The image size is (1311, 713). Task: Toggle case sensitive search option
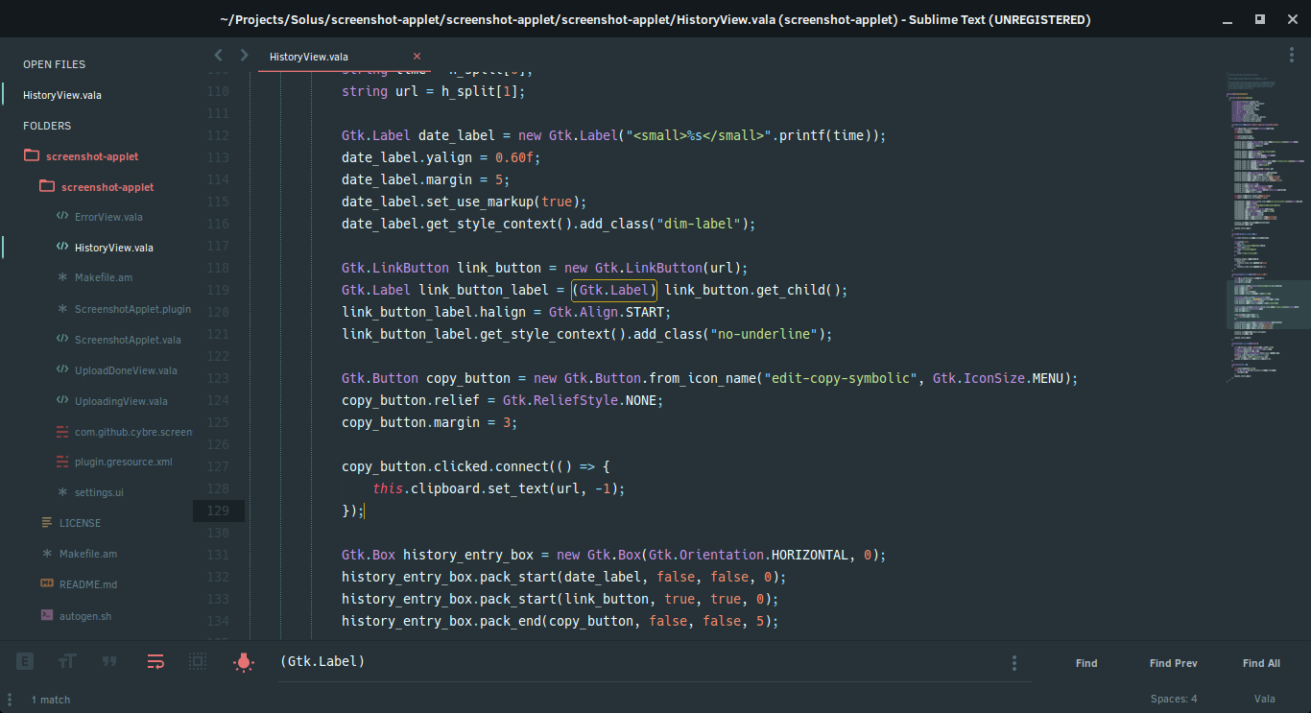click(x=67, y=661)
